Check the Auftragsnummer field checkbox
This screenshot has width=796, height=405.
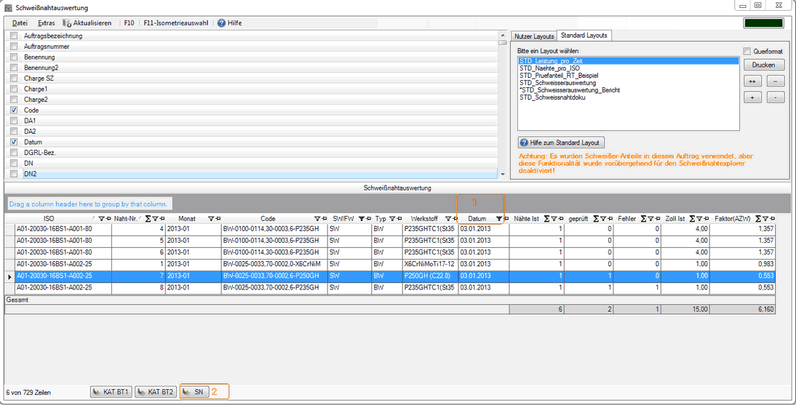[14, 47]
